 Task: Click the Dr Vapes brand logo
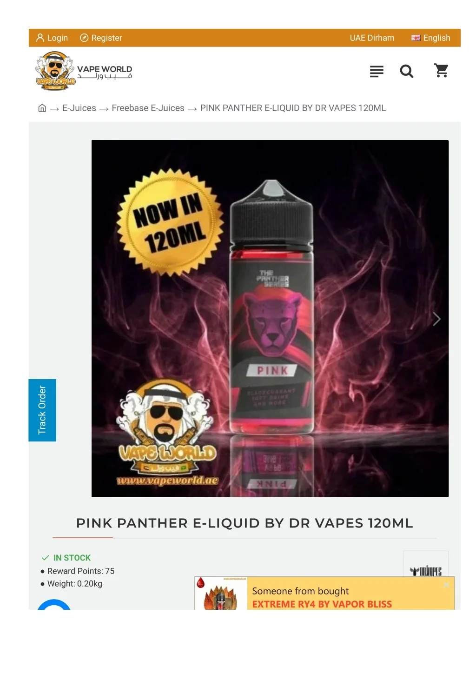[x=426, y=570]
